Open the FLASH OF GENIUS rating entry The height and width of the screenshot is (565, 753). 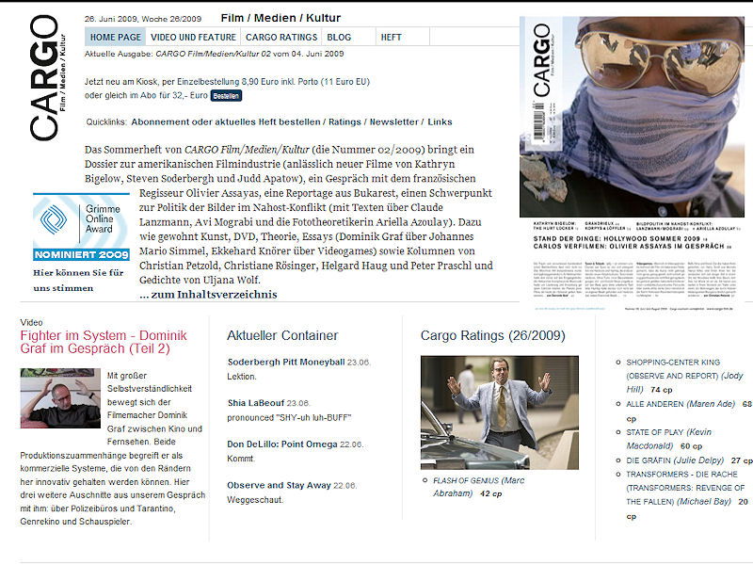point(479,487)
